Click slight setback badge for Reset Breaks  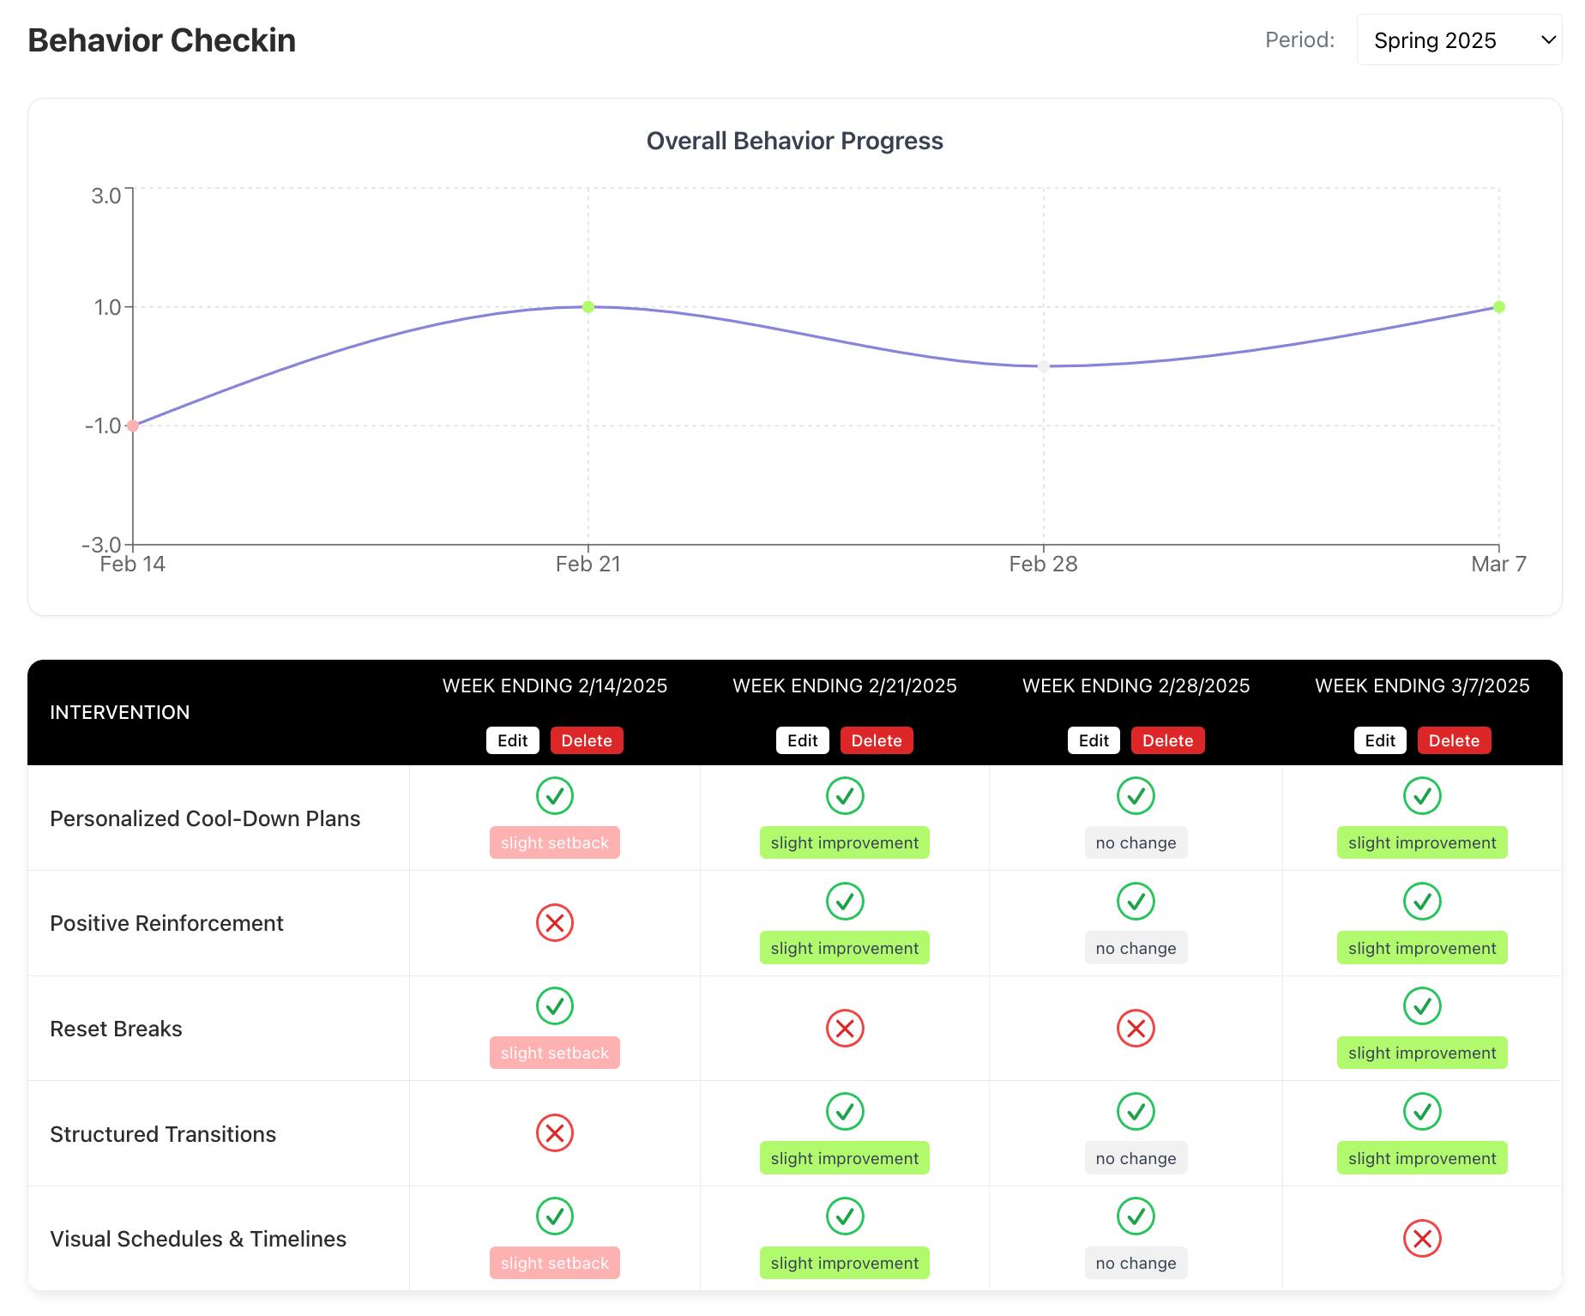point(555,1053)
